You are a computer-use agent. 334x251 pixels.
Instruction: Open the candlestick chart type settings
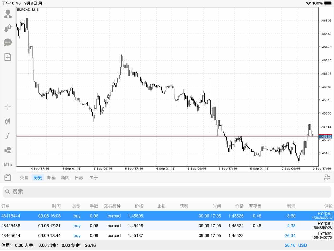click(8, 121)
